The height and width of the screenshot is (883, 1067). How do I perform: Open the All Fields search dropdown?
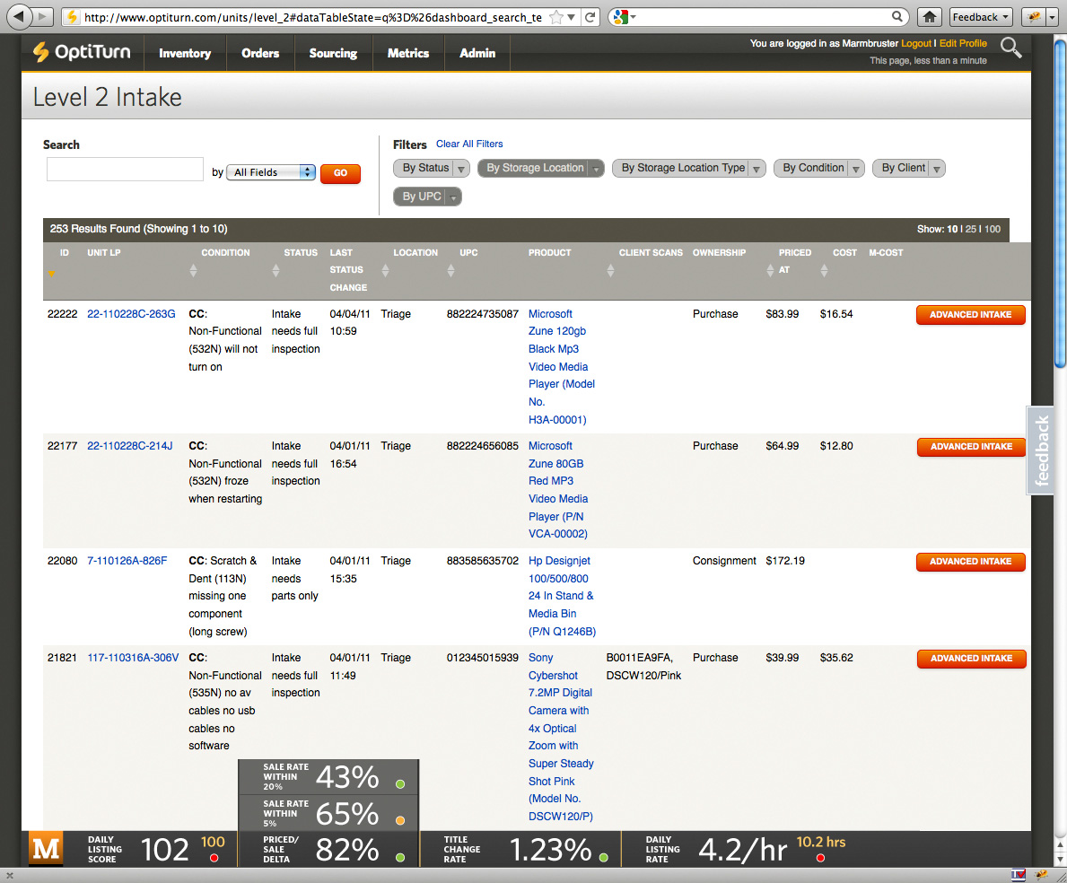271,172
